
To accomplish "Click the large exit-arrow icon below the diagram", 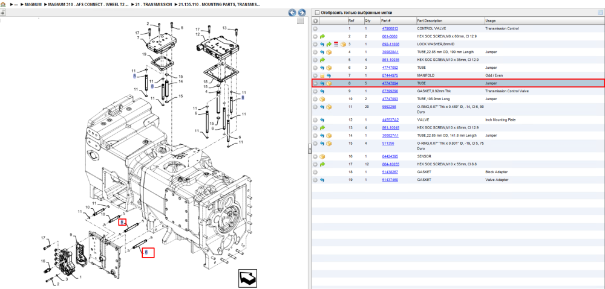I will tap(247, 278).
